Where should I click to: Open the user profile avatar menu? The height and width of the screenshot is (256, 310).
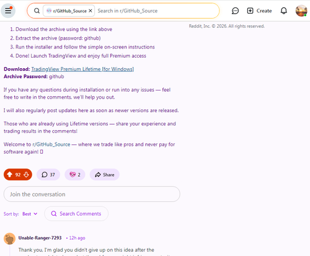click(x=301, y=11)
